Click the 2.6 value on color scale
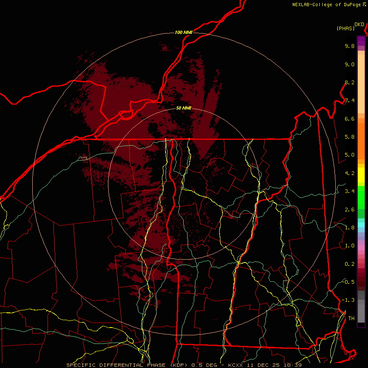This screenshot has height=368, width=368. (x=350, y=210)
